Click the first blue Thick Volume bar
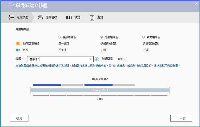 (47, 85)
